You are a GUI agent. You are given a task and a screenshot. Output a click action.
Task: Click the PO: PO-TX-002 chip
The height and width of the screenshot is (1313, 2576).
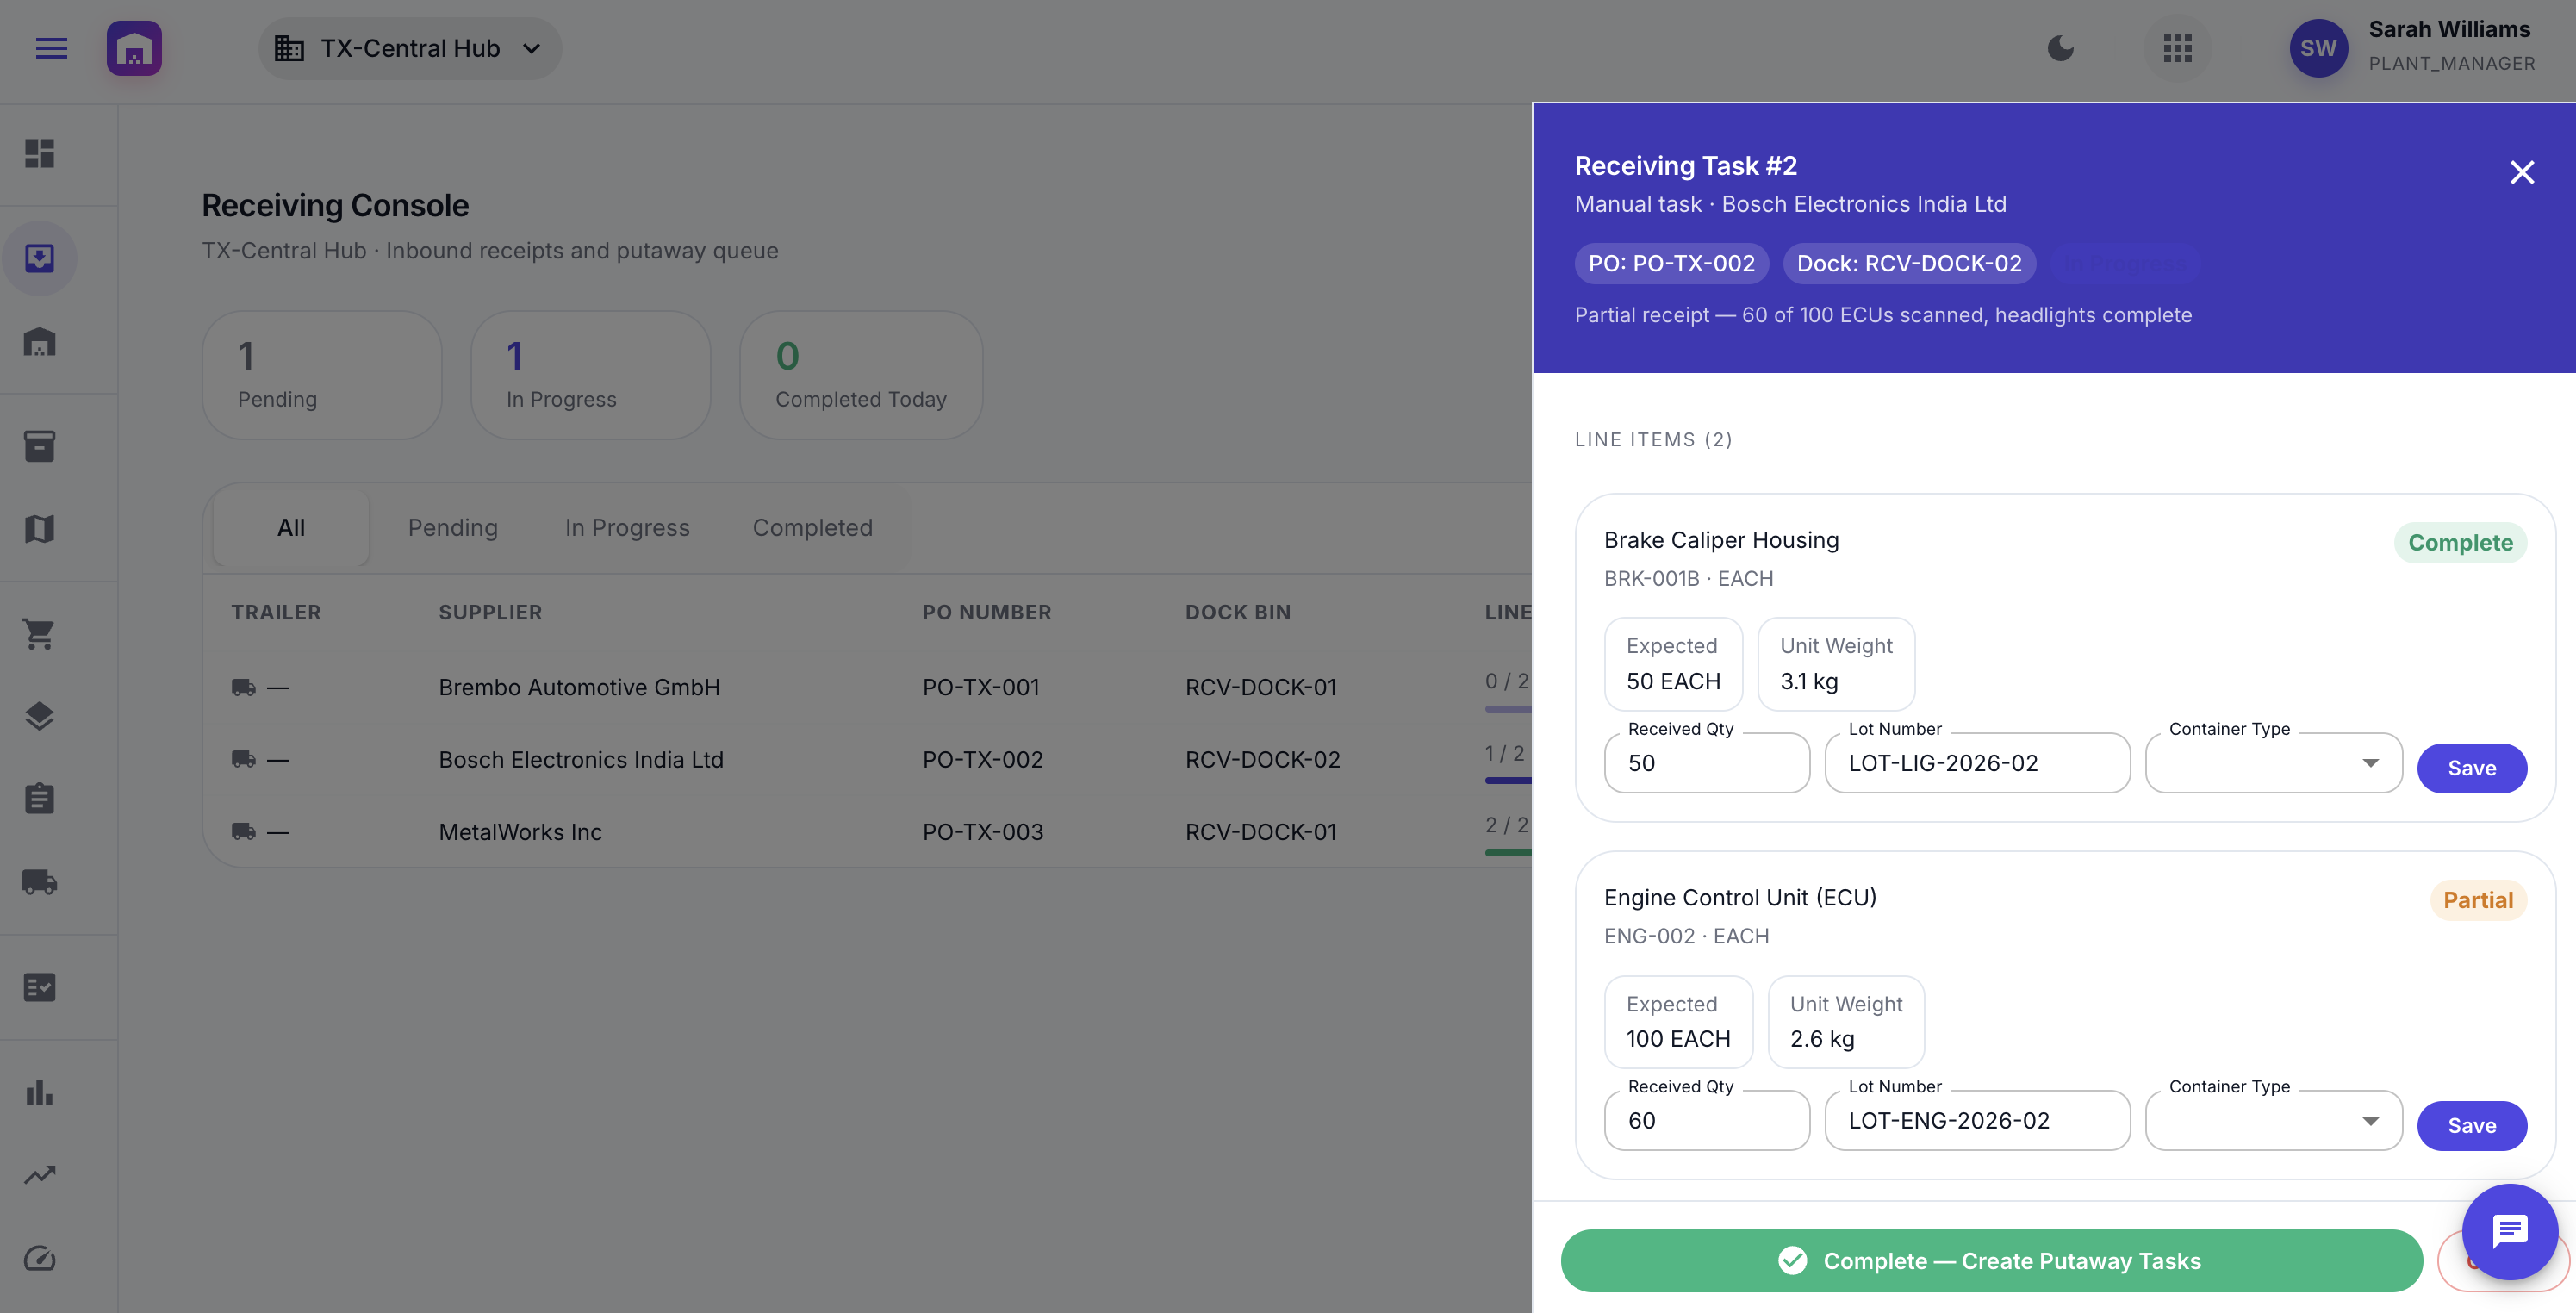[x=1671, y=264]
